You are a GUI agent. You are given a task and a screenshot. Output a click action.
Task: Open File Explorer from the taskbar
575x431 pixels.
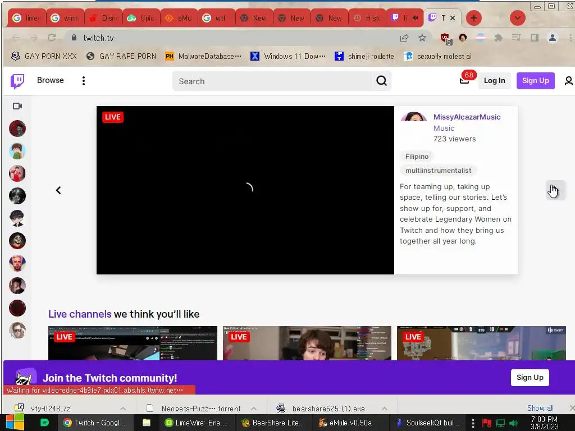pyautogui.click(x=147, y=423)
